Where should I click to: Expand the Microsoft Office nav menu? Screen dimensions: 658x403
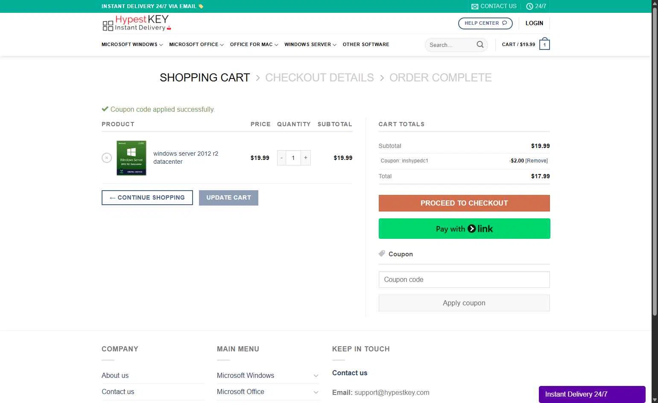tap(196, 44)
